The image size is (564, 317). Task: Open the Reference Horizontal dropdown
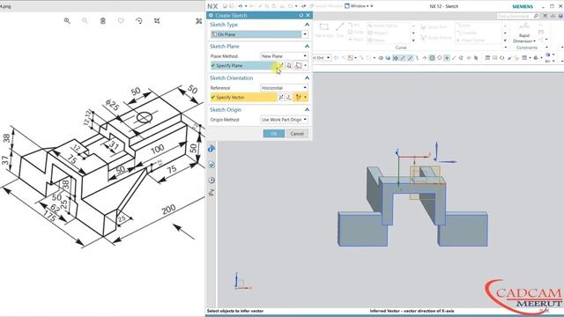tap(284, 88)
